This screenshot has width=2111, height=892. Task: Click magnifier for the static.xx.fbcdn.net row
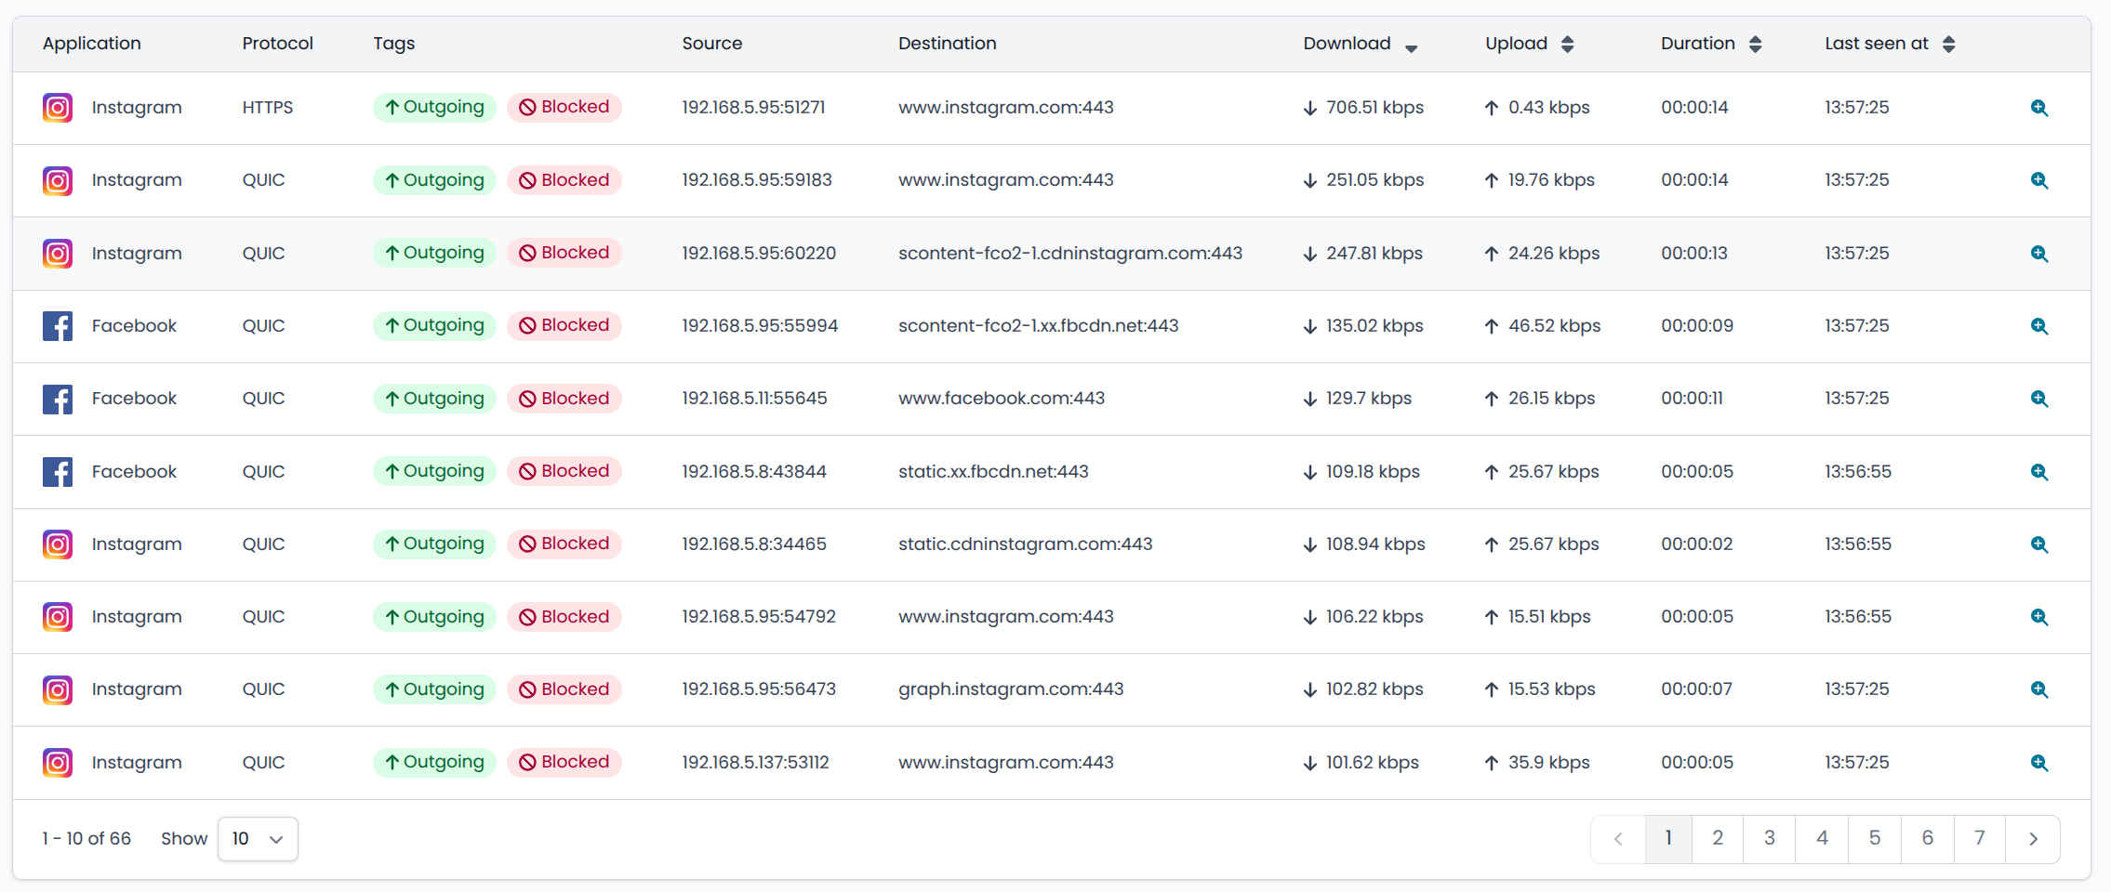2038,472
